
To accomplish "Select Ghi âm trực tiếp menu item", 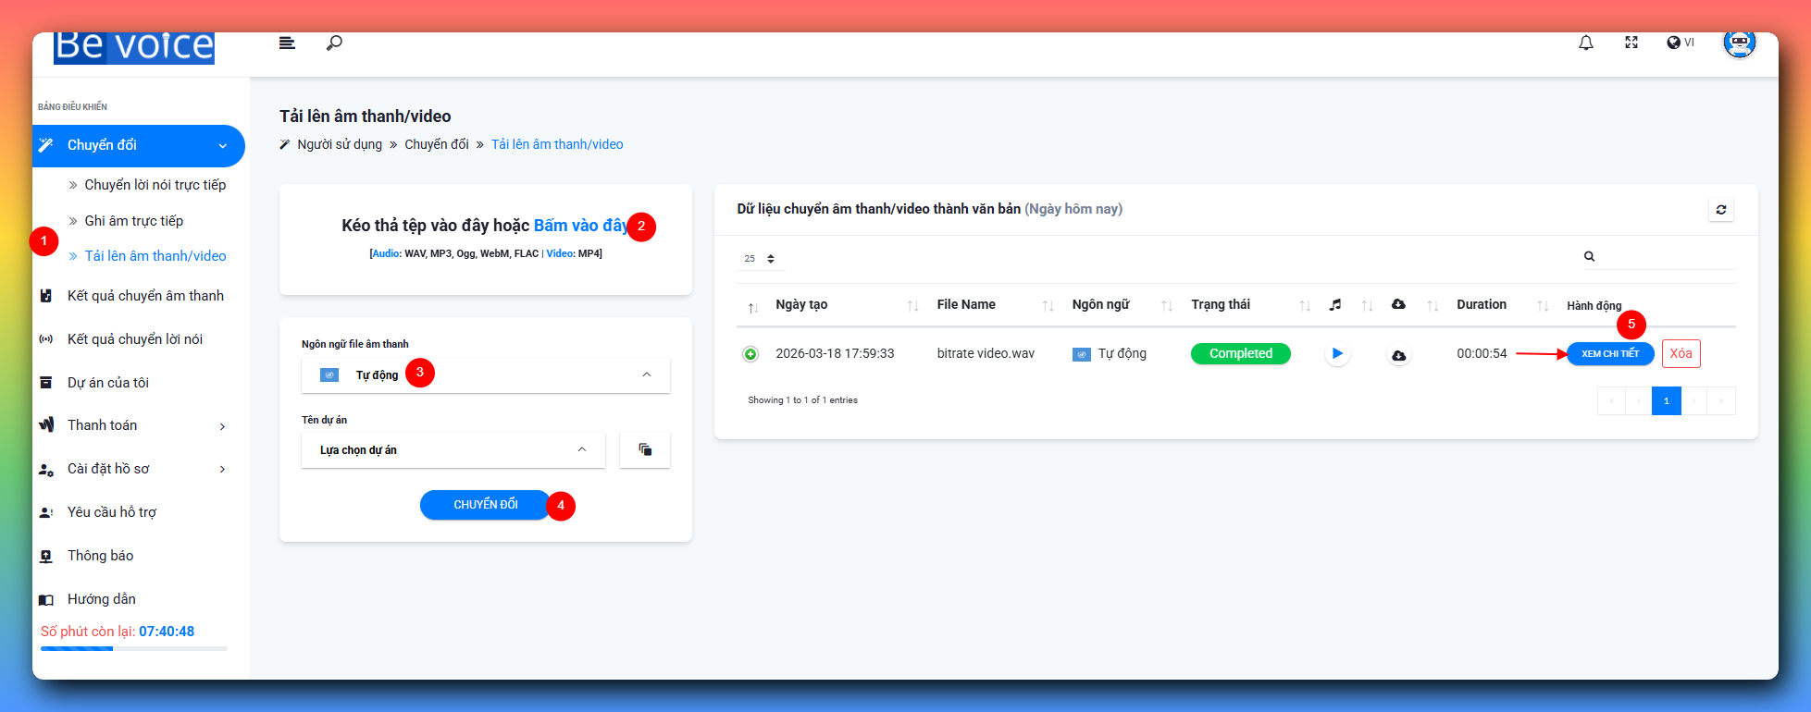I will (x=134, y=221).
